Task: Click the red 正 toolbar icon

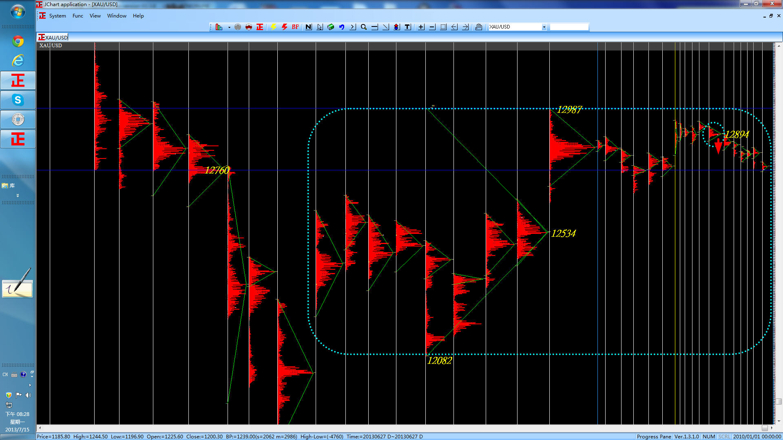Action: click(260, 27)
